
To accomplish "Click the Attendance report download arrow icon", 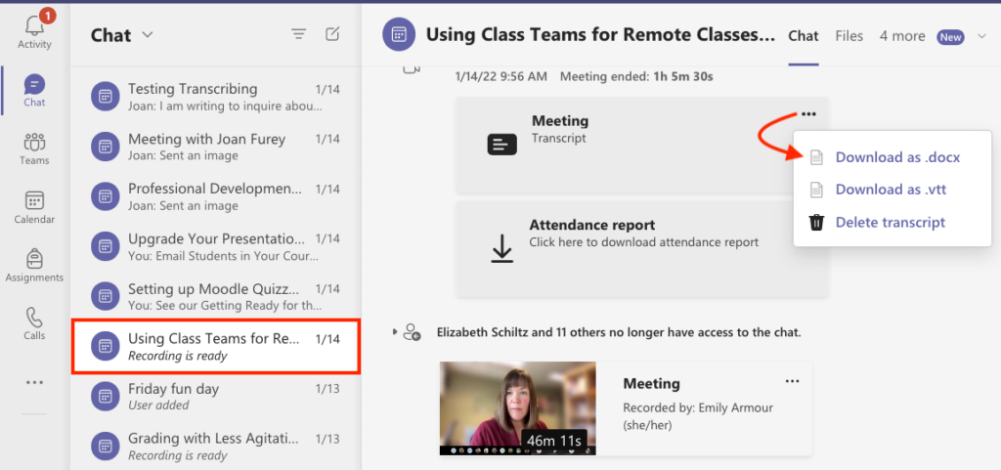I will [x=501, y=248].
